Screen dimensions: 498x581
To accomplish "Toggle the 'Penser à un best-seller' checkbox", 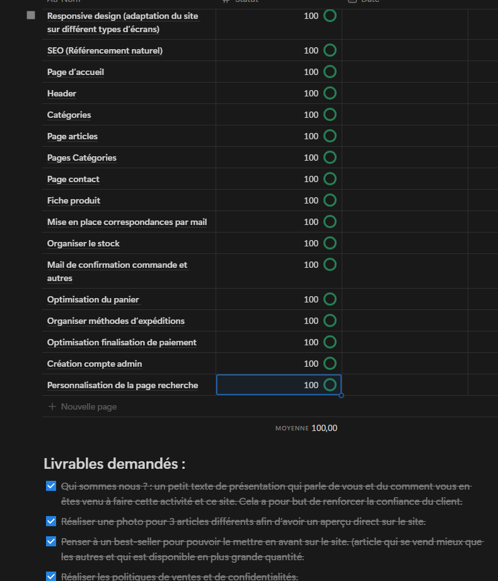I will point(51,542).
